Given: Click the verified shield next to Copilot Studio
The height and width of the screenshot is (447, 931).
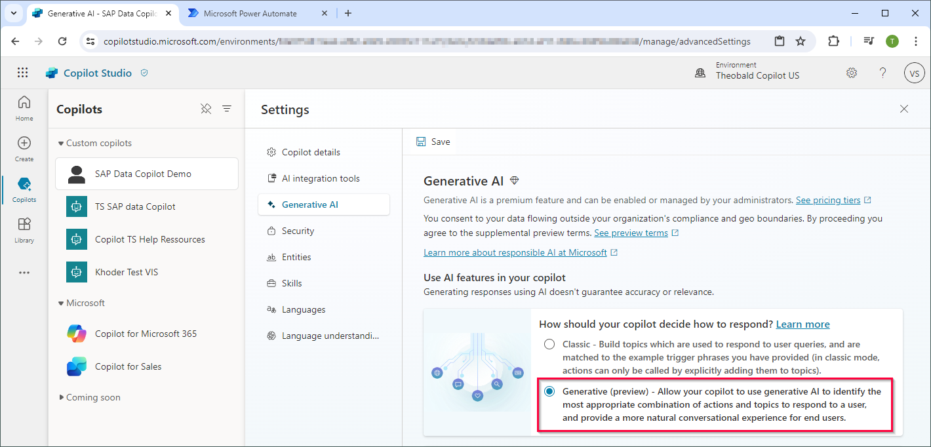Looking at the screenshot, I should coord(144,73).
